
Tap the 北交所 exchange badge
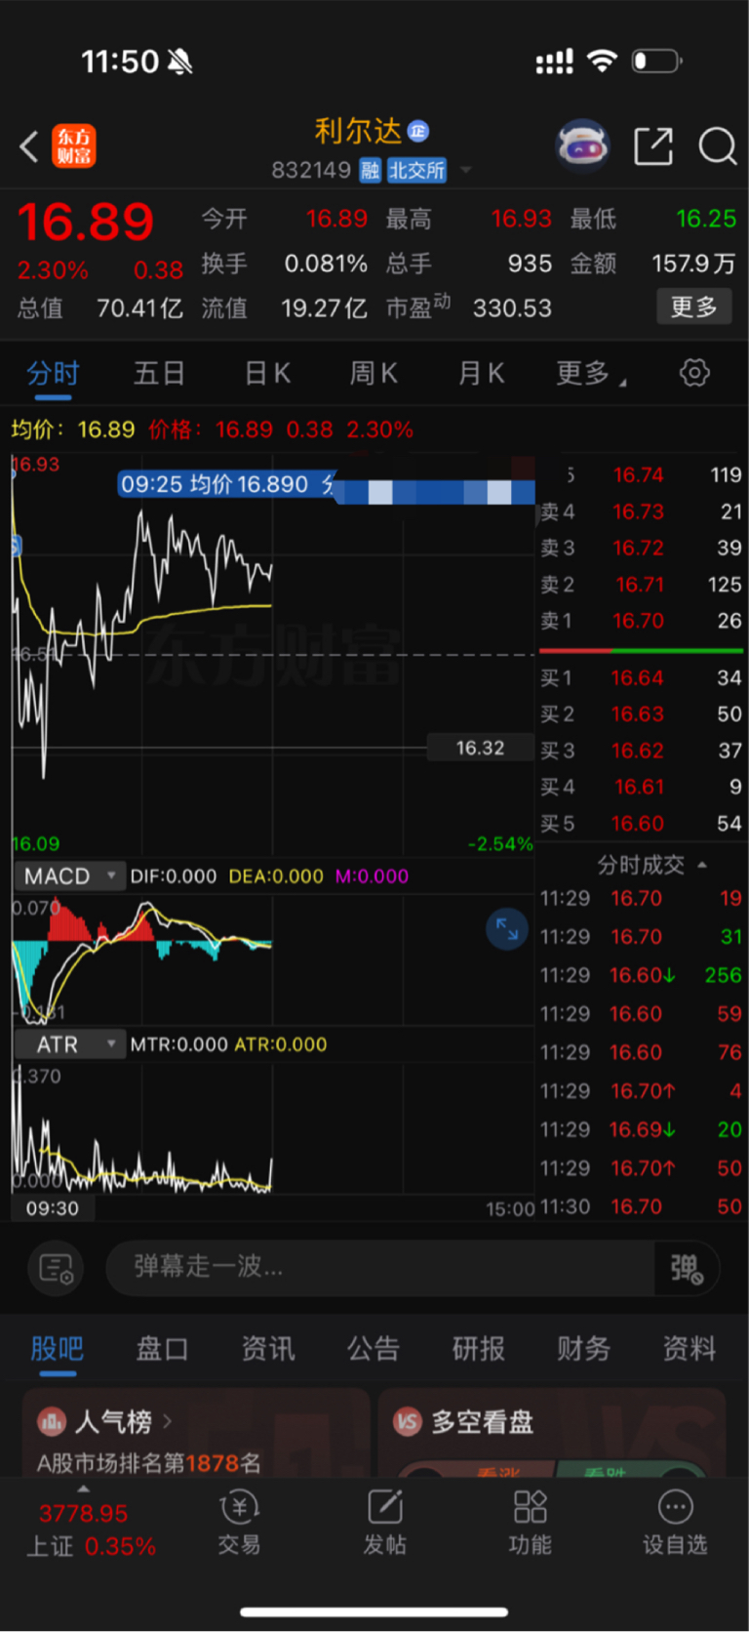[x=416, y=171]
